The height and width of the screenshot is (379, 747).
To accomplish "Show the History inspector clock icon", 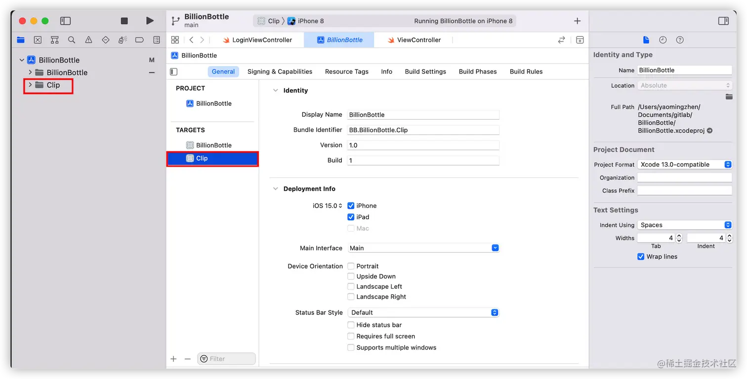I will (663, 40).
